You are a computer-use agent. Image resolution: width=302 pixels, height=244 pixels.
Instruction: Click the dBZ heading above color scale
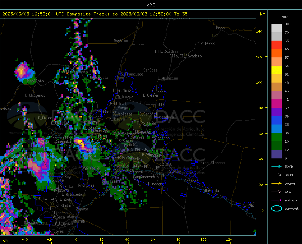click(285, 17)
